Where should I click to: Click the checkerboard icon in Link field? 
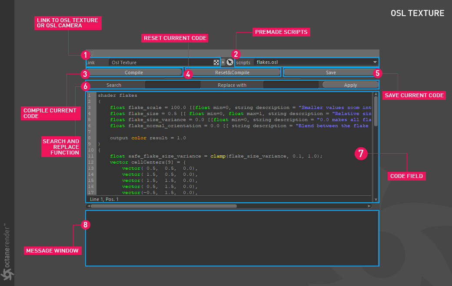[x=216, y=62]
